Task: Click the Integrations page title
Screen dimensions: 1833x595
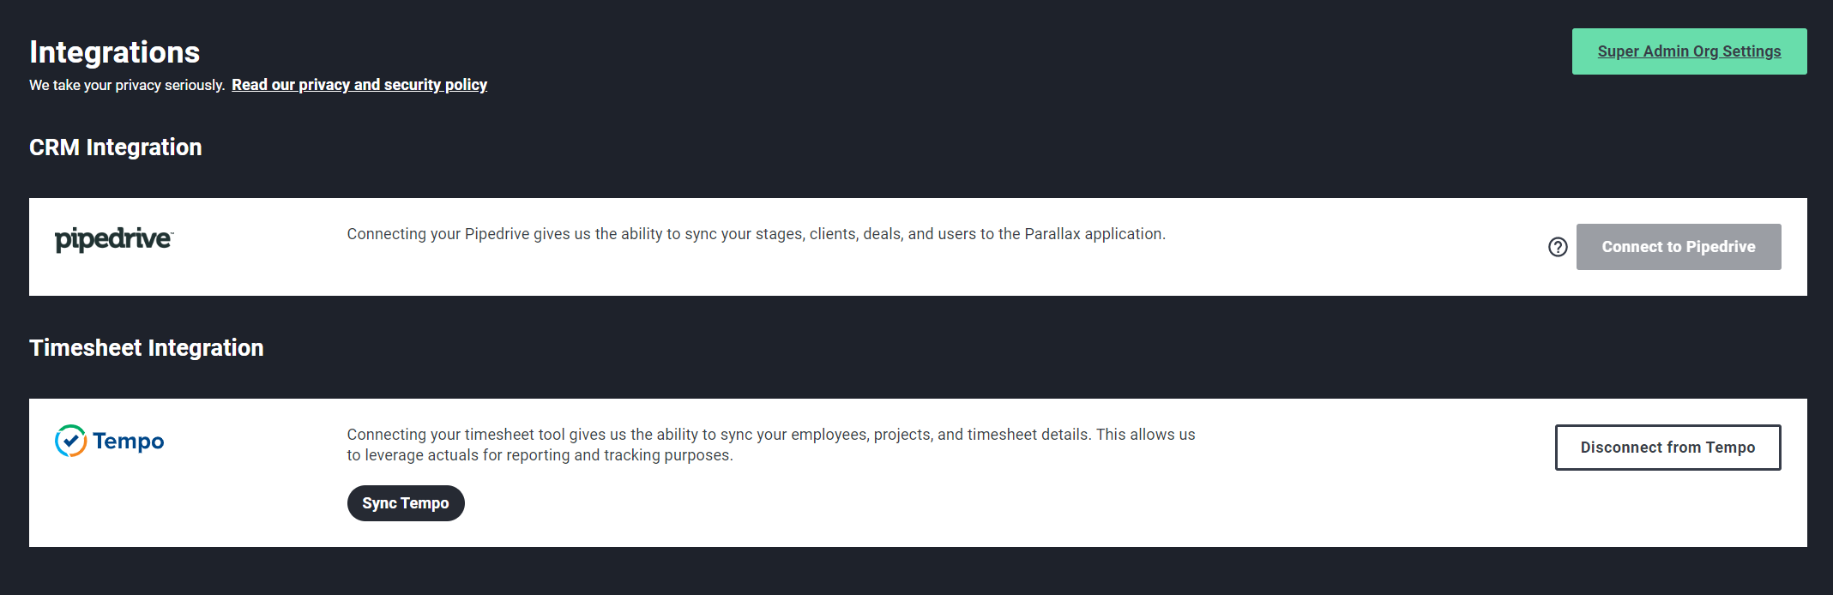Action: click(x=114, y=52)
